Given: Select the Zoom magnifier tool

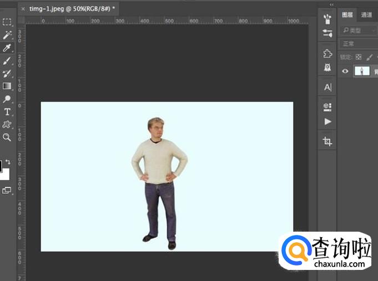Looking at the screenshot, I should click(7, 137).
